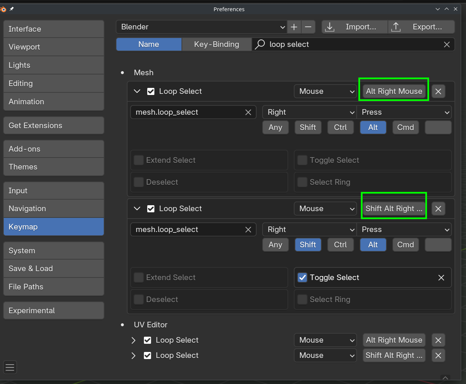Change the Alt Right Mouse Mesh key binding
The width and height of the screenshot is (466, 384).
click(x=394, y=91)
